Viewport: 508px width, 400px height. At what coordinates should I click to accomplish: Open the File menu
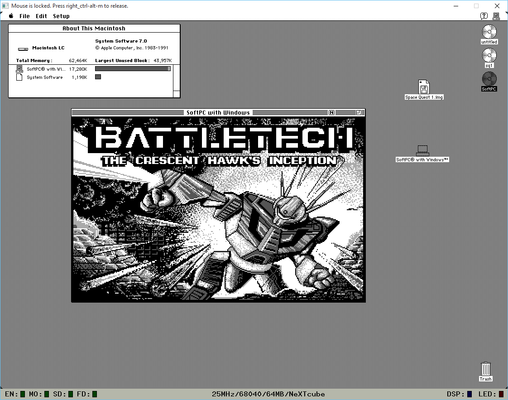pos(24,16)
